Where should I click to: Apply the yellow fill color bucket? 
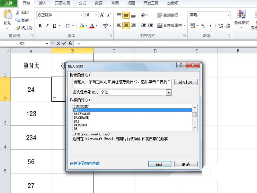click(82, 26)
